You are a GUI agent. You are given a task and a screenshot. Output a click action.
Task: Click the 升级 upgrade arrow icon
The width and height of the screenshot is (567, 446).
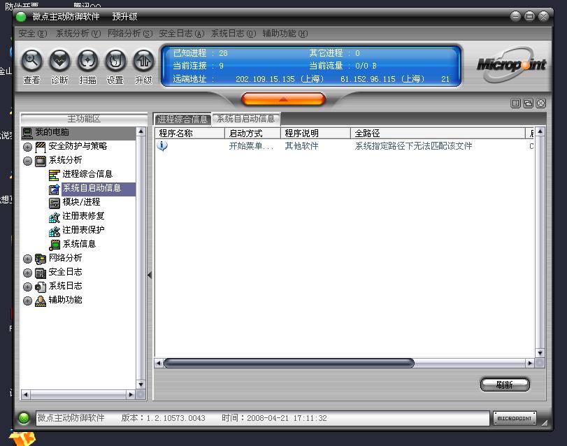(x=143, y=60)
